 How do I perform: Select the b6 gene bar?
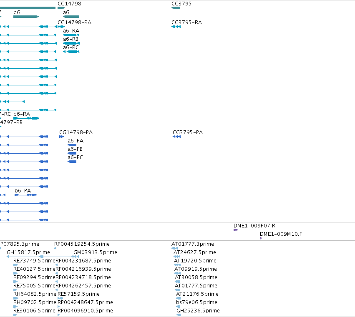(26, 17)
